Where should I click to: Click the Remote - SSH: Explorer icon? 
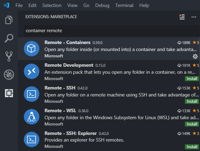coord(32,139)
